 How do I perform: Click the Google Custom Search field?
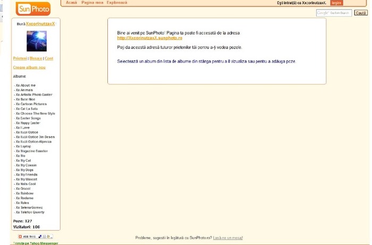[x=333, y=13]
